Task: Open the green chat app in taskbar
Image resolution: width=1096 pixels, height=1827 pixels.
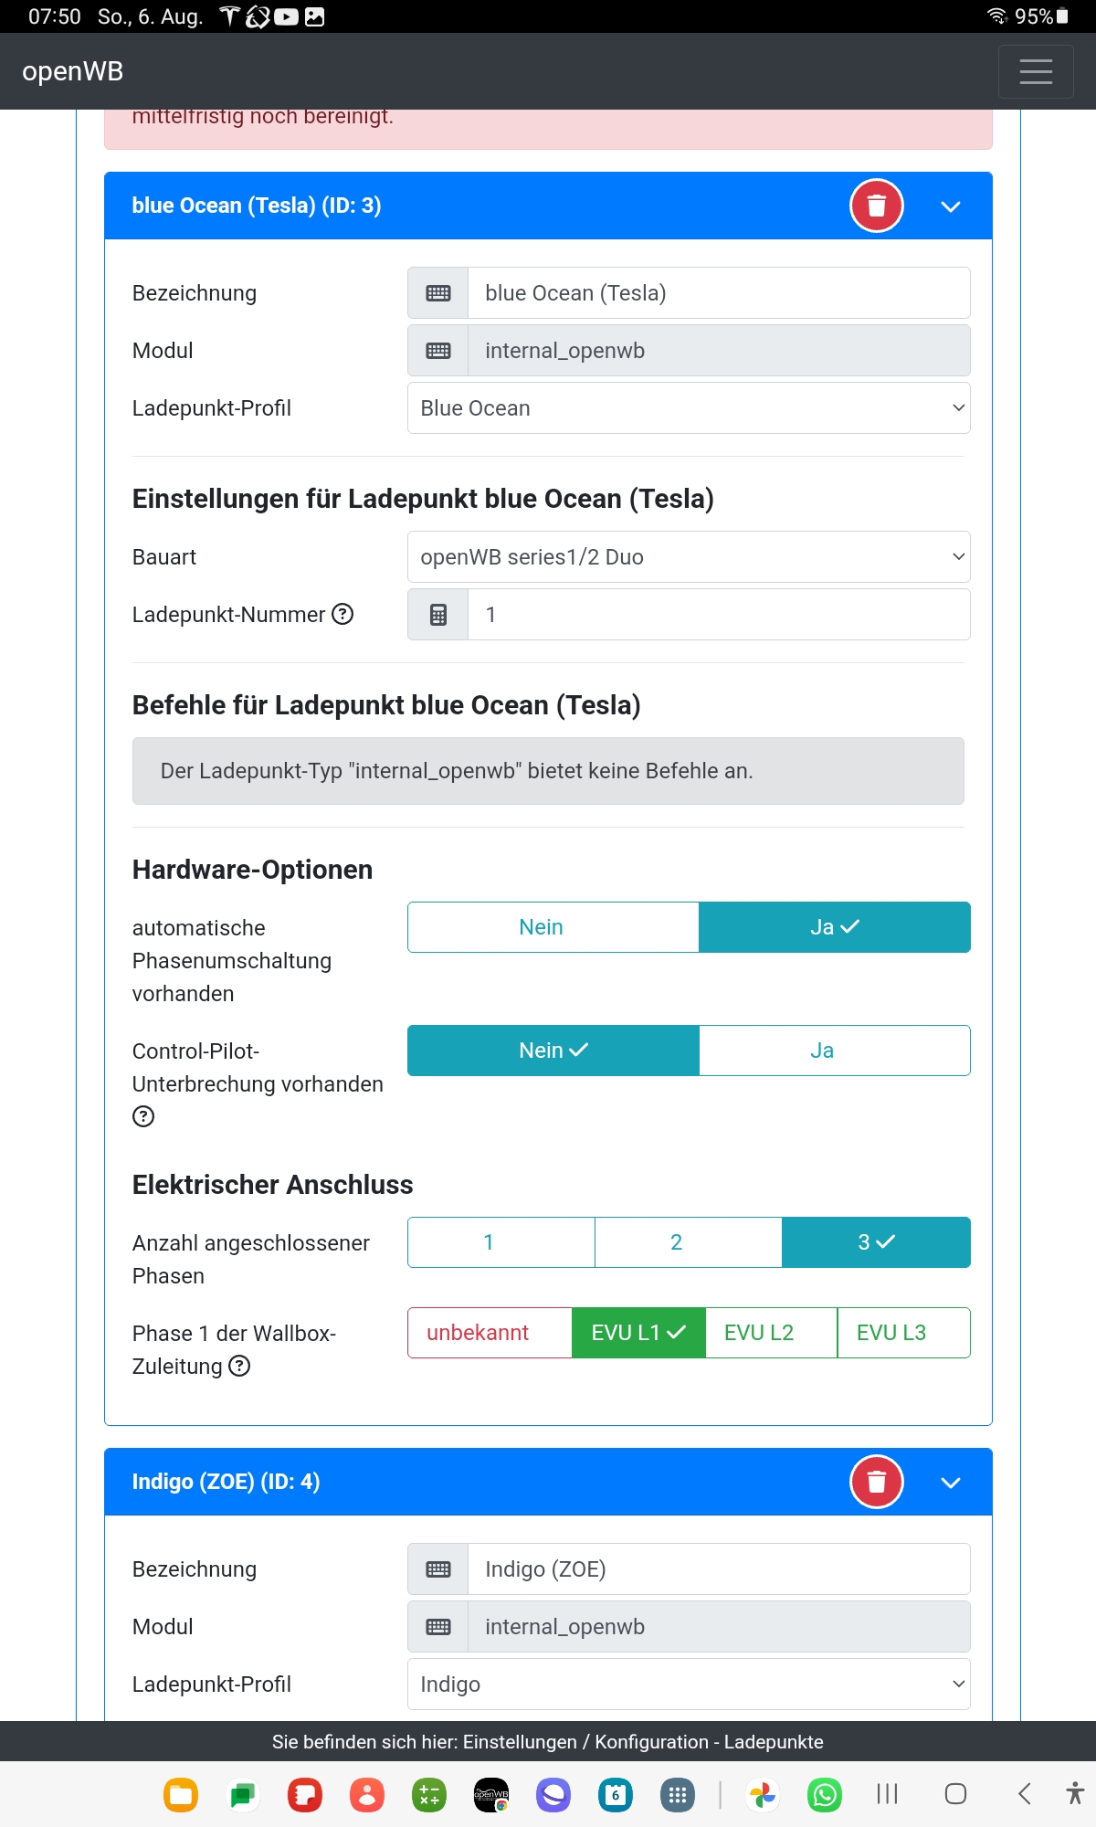Action: click(x=243, y=1795)
